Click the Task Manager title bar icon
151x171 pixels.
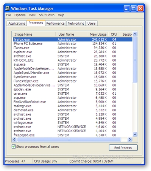click(8, 8)
